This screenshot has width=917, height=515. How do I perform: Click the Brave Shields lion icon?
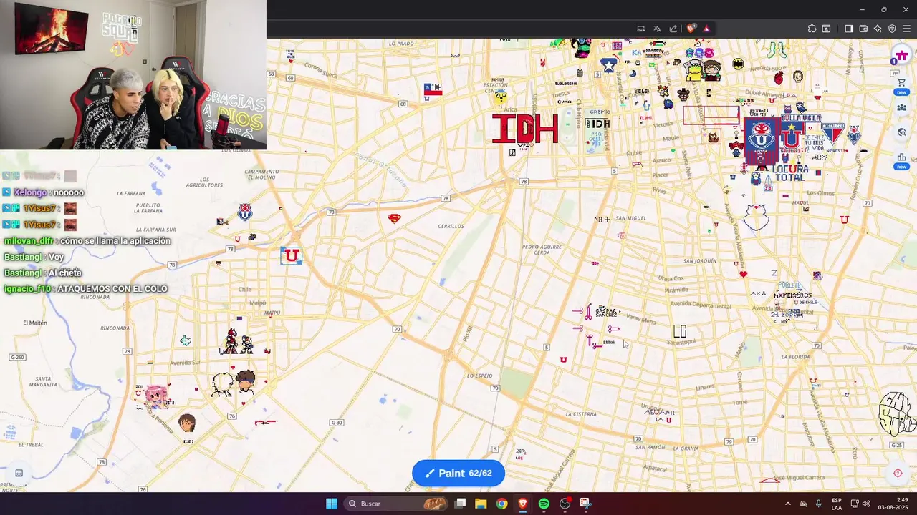pyautogui.click(x=691, y=29)
